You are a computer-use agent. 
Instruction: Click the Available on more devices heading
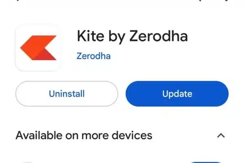tap(84, 135)
